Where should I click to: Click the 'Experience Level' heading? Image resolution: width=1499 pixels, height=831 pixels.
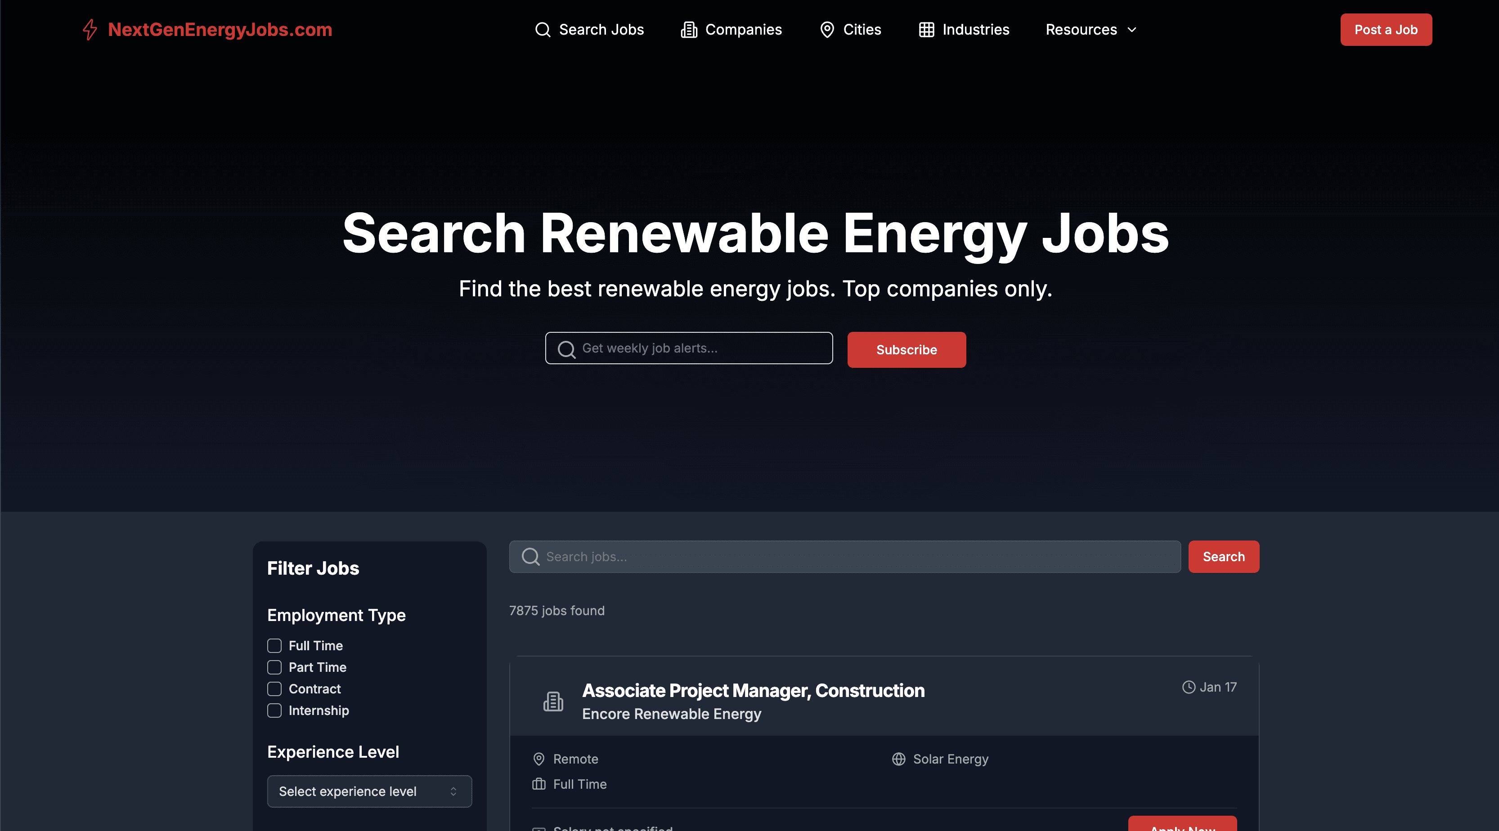[333, 752]
